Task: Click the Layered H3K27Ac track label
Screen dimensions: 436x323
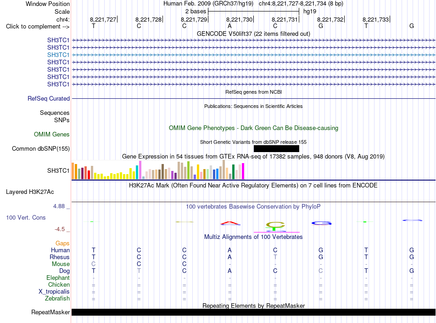Action: tap(30, 192)
